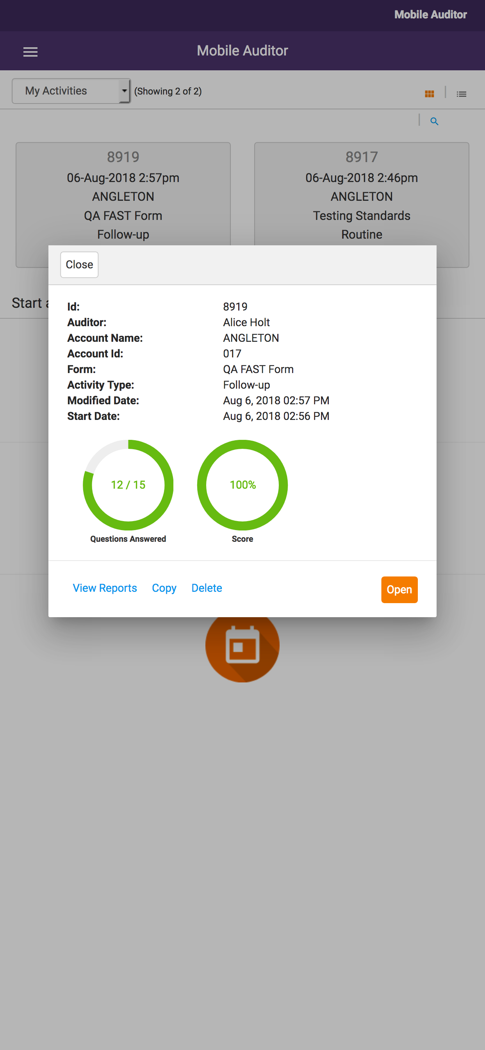
Task: Click the View Reports link
Action: [105, 588]
